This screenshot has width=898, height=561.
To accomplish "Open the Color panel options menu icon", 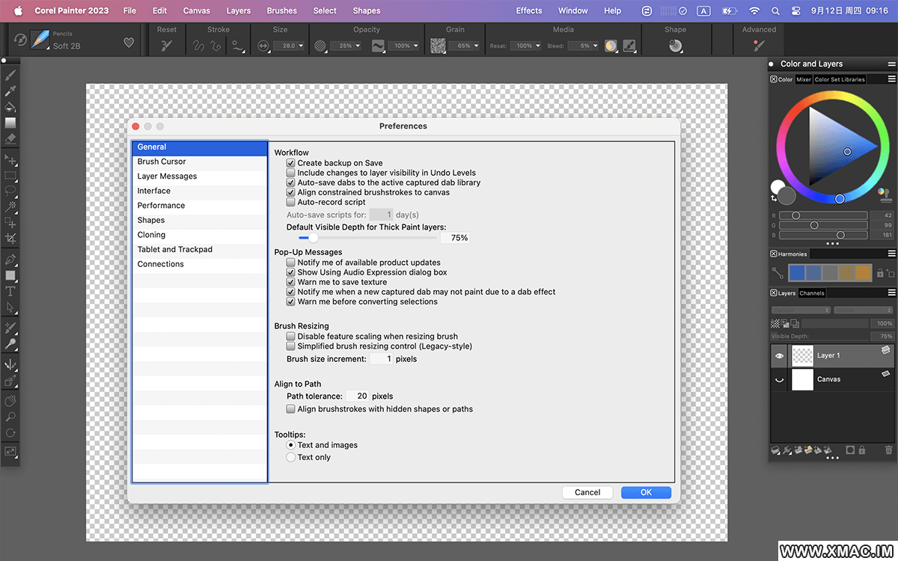I will click(x=891, y=79).
